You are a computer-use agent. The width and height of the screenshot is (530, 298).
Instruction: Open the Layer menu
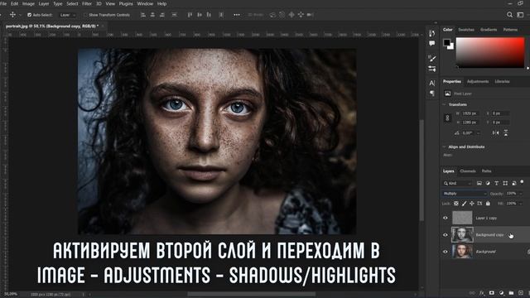pyautogui.click(x=44, y=3)
